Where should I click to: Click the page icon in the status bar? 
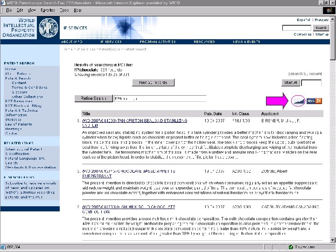pos(3,247)
